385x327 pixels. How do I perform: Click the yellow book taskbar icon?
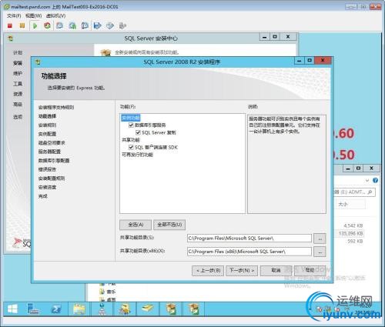148,309
